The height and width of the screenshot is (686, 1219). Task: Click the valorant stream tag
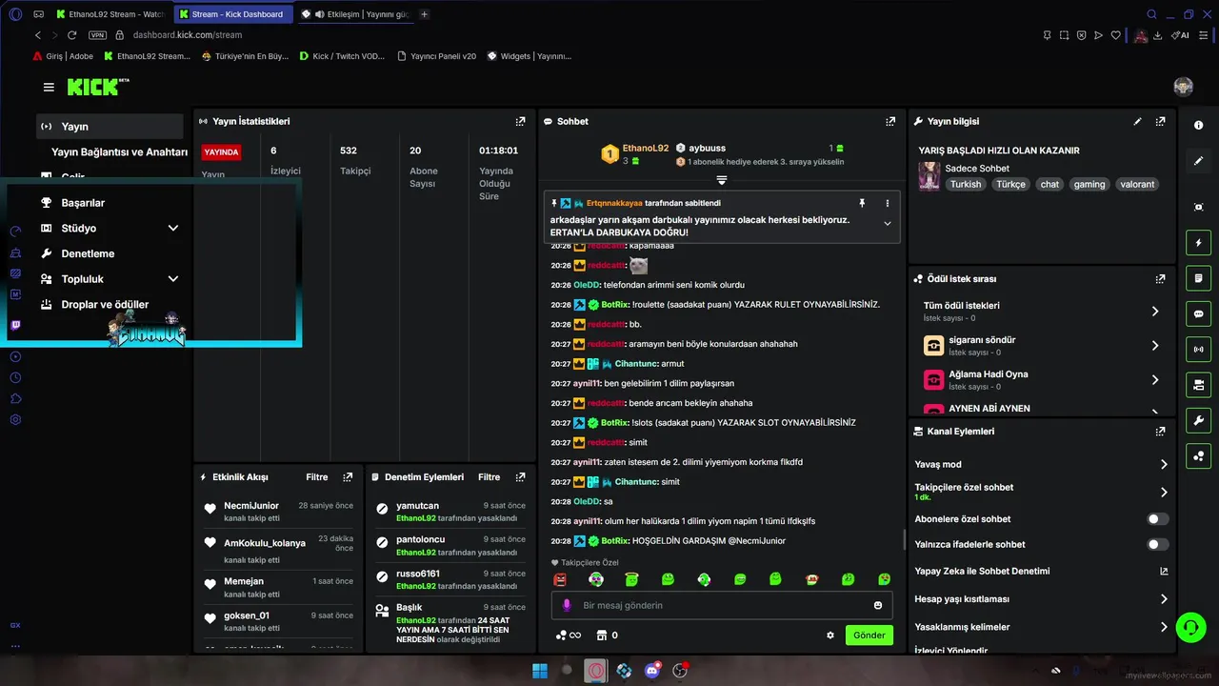(x=1137, y=184)
